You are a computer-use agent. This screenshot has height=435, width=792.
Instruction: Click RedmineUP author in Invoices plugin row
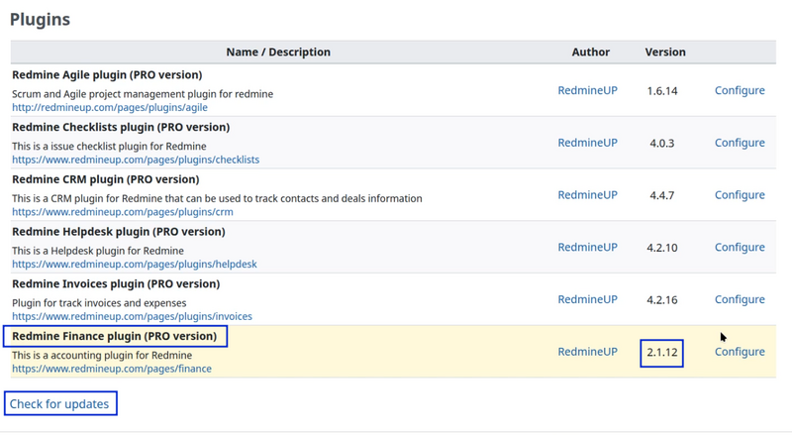[x=587, y=299]
